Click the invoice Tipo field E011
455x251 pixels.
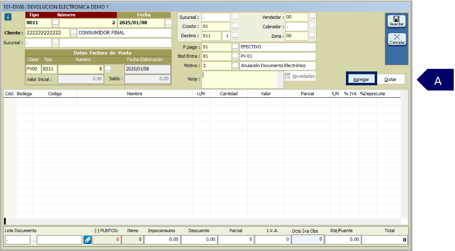pos(50,69)
